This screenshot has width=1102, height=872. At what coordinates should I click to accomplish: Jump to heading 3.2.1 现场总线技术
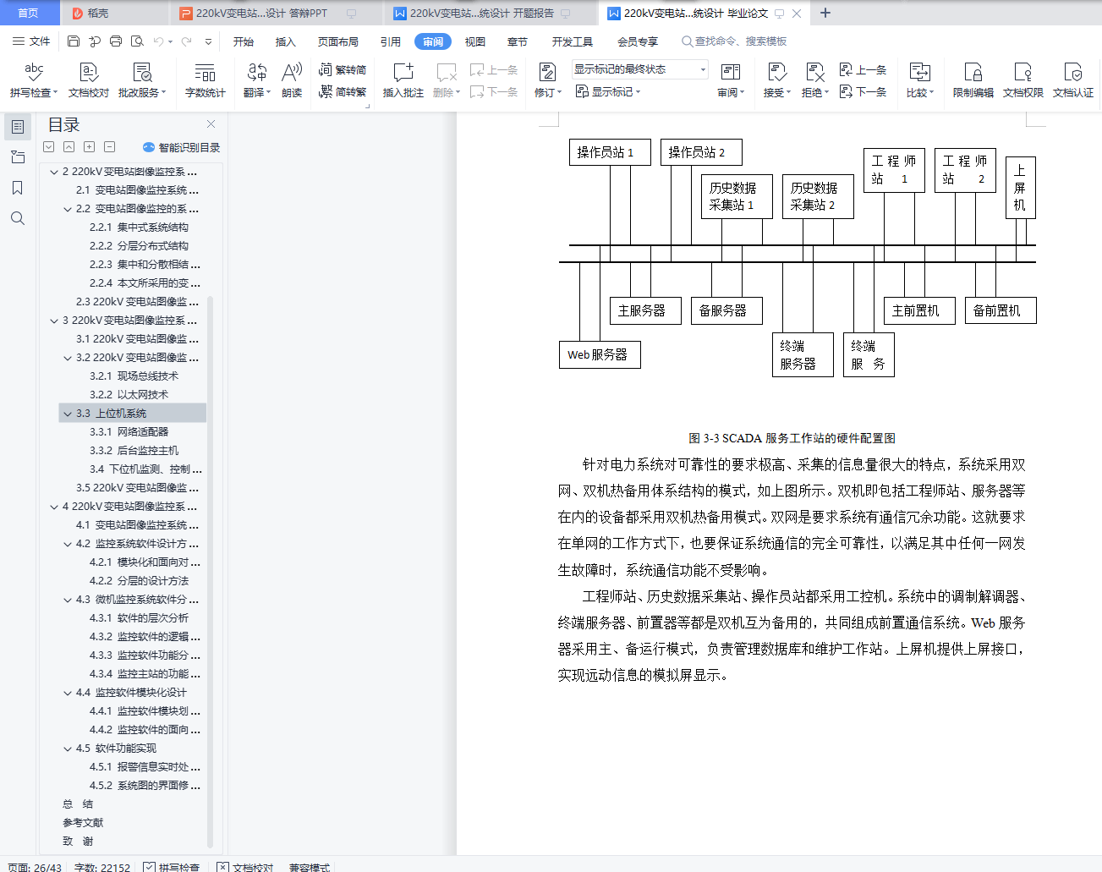134,376
